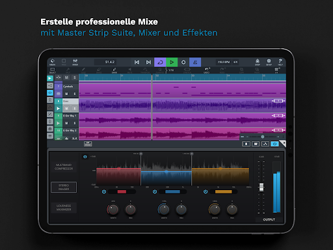The width and height of the screenshot is (333, 250).
Task: Toggle the blue plugin power button
Action: point(274,144)
